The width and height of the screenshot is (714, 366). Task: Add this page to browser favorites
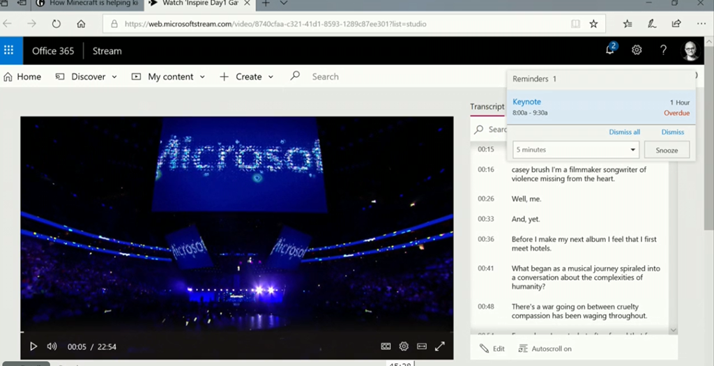(593, 24)
